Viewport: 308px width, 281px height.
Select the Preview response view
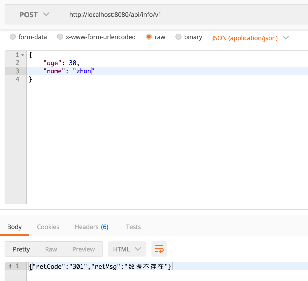84,249
